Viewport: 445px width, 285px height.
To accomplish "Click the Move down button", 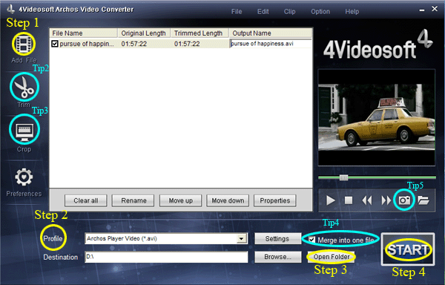I will (x=228, y=200).
